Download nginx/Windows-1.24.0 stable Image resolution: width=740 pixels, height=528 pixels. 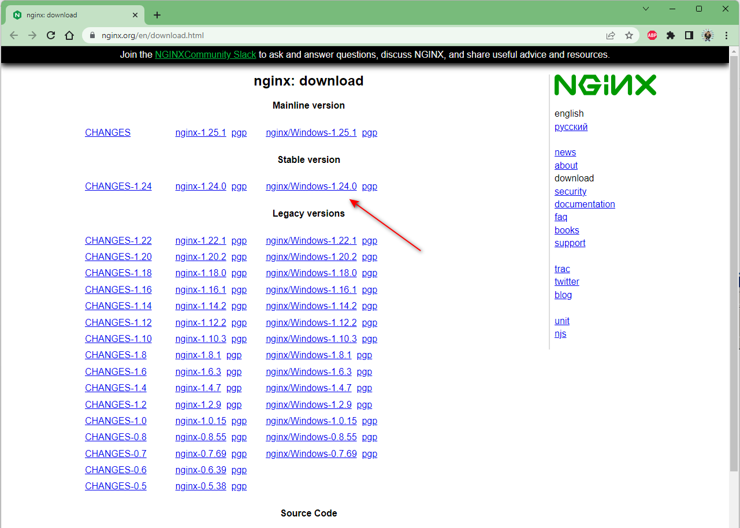coord(311,186)
